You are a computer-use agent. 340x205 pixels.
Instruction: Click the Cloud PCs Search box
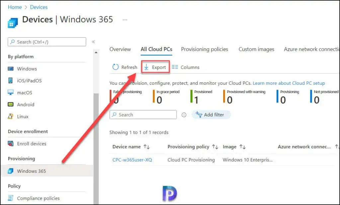point(143,115)
